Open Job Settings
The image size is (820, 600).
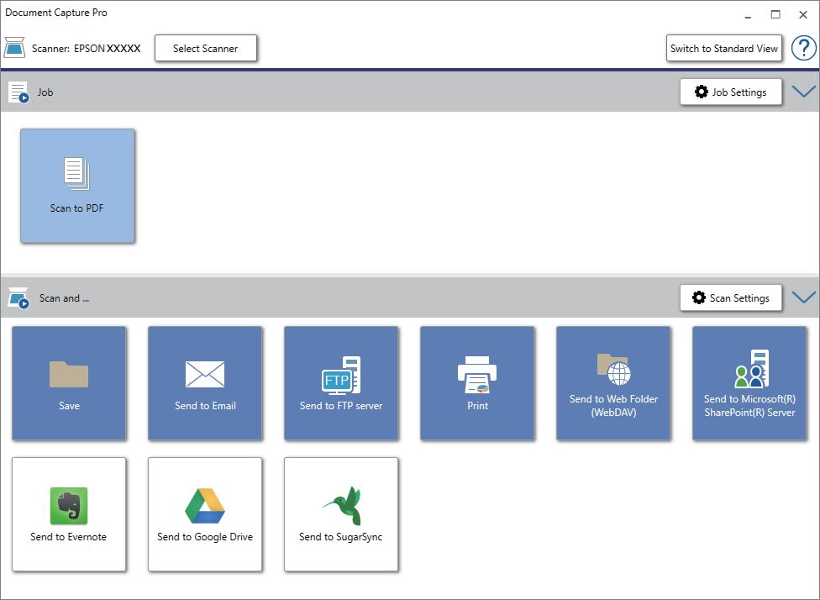pos(731,92)
